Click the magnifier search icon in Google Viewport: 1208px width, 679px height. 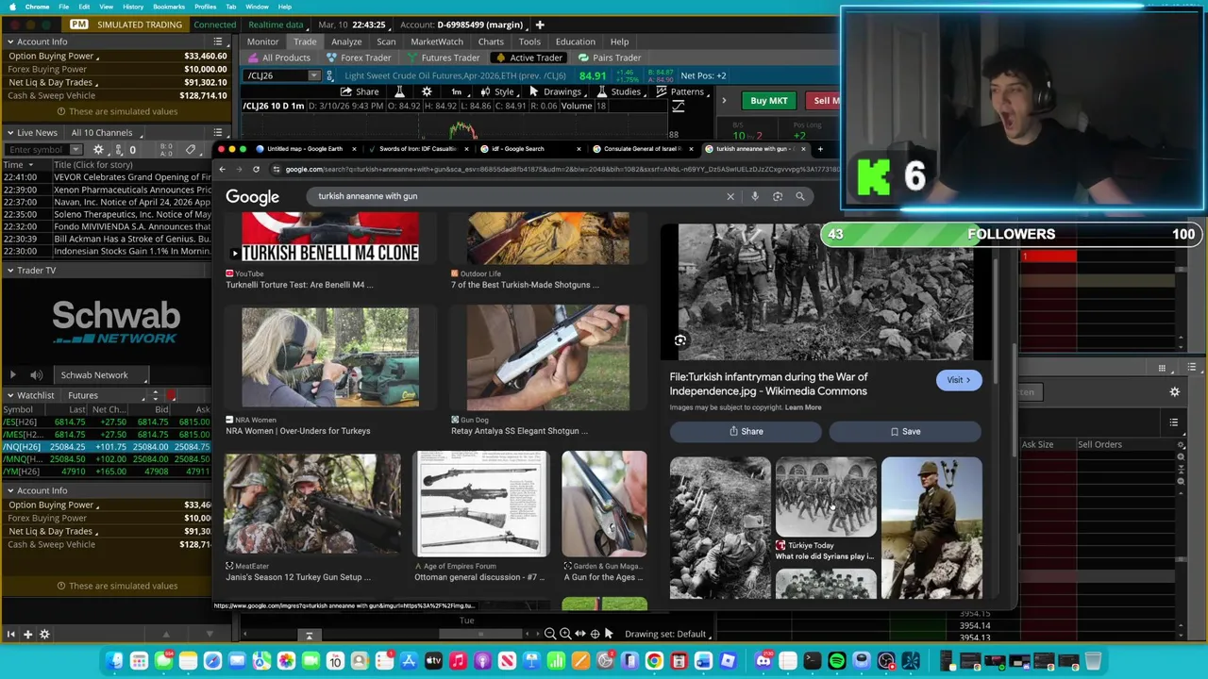point(800,196)
